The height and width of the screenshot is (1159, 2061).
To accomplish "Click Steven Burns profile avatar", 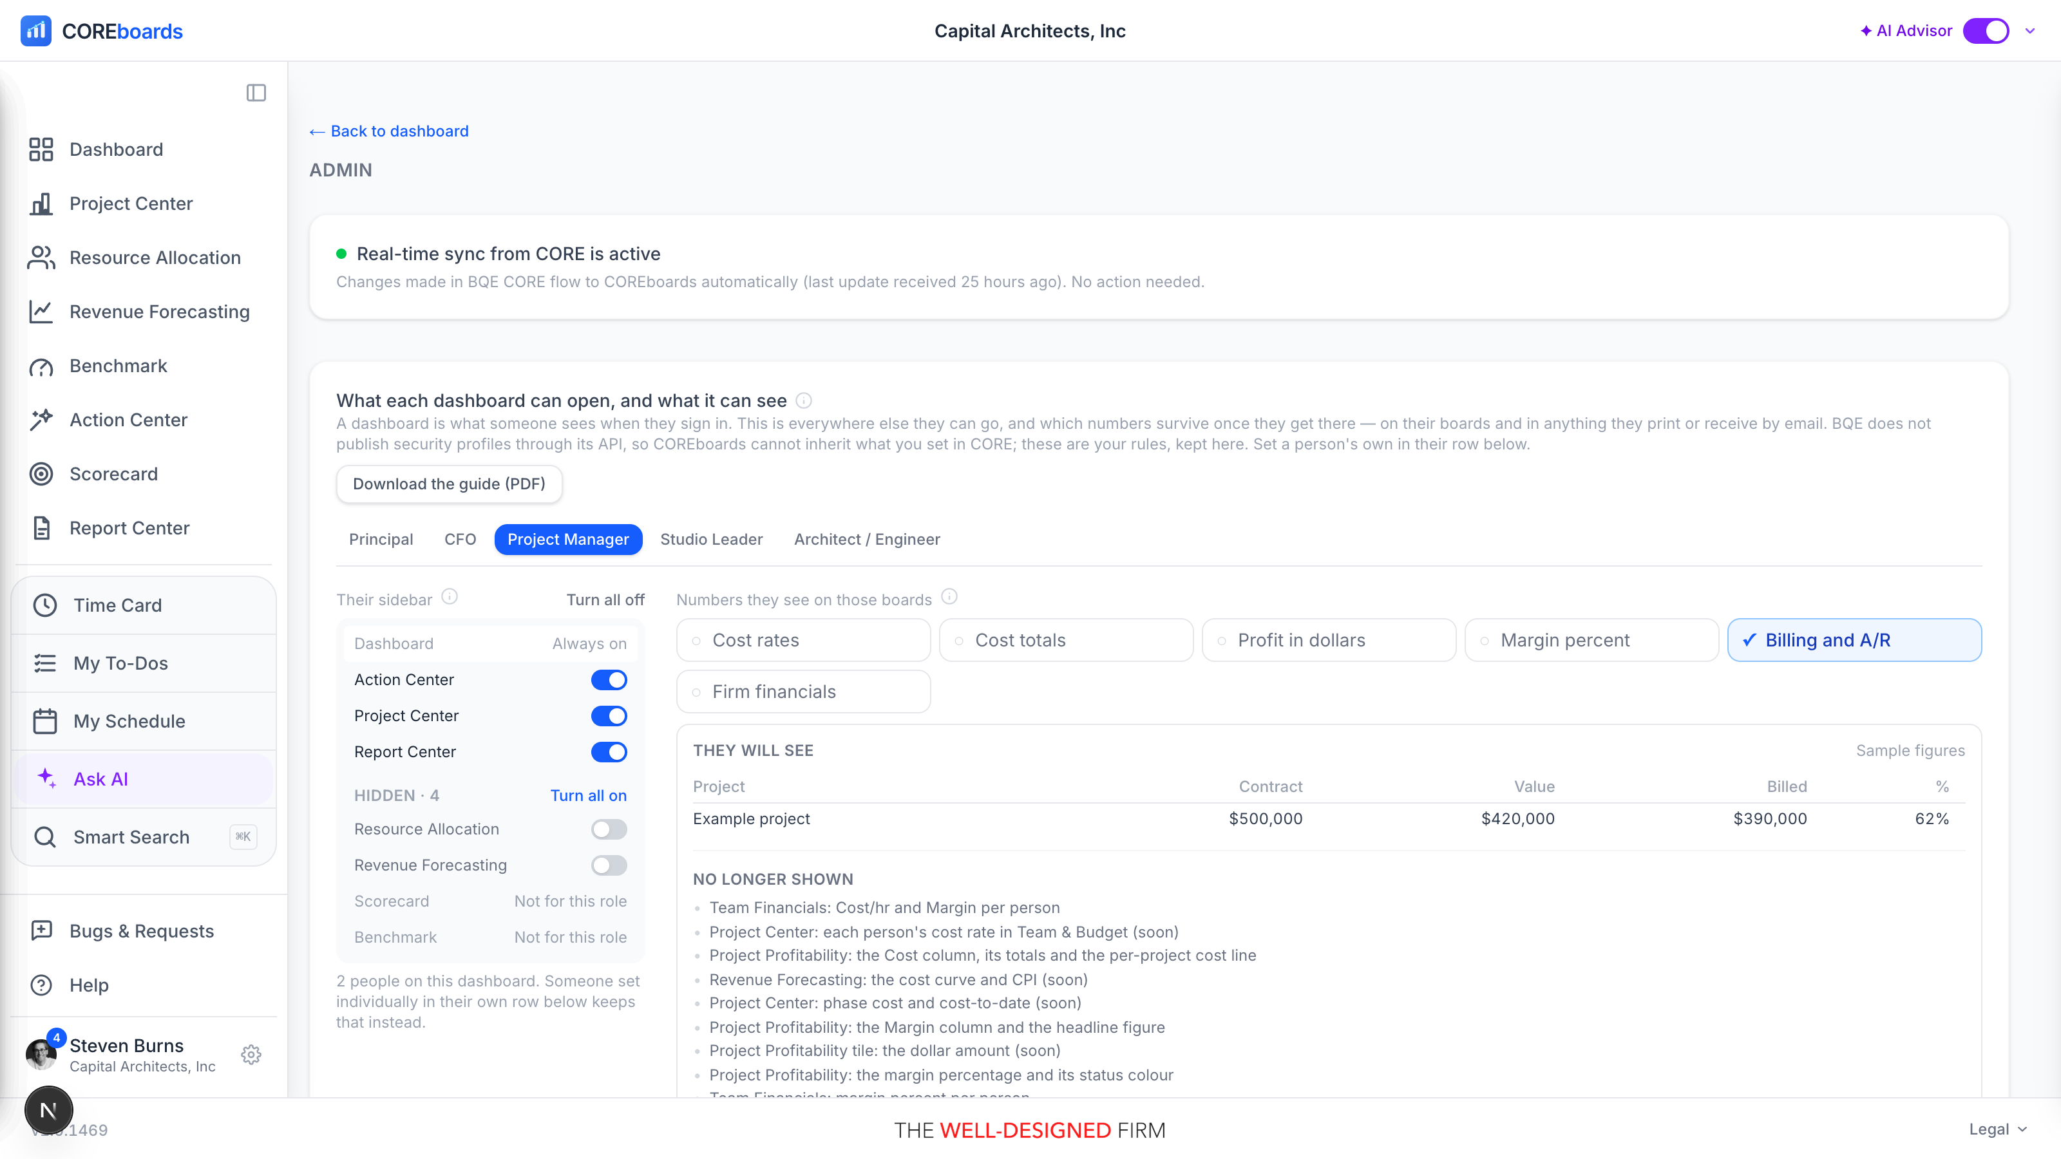I will point(41,1055).
